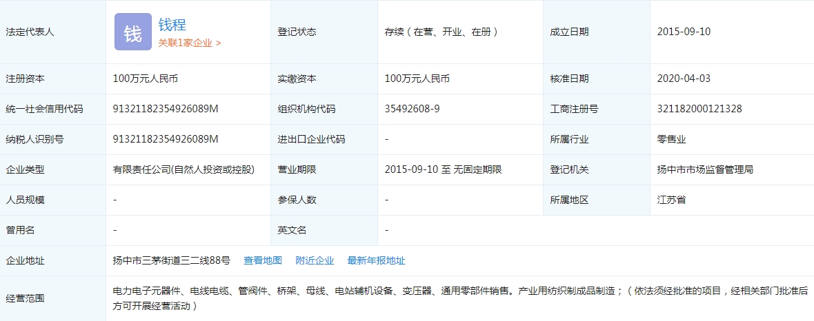The height and width of the screenshot is (321, 814).
Task: Click the 零售业 industry value
Action: 671,139
